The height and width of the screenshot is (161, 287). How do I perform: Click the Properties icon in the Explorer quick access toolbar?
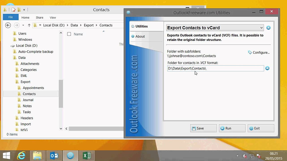(x=13, y=10)
